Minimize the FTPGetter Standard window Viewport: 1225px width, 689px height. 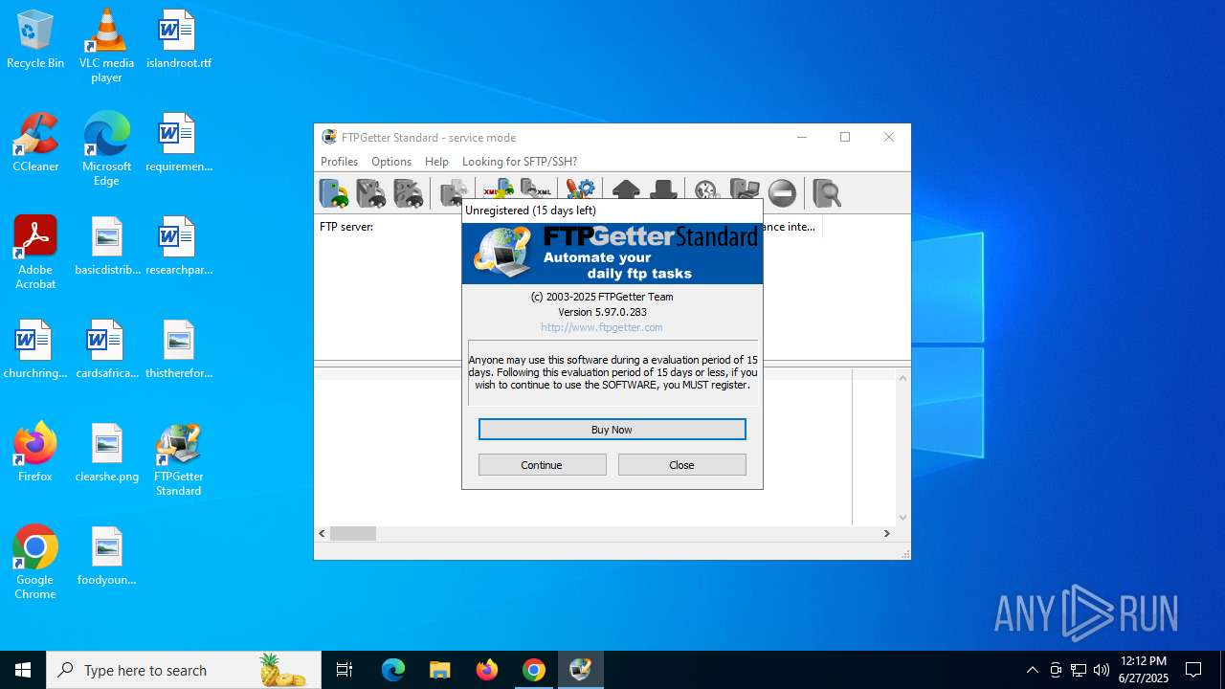802,137
